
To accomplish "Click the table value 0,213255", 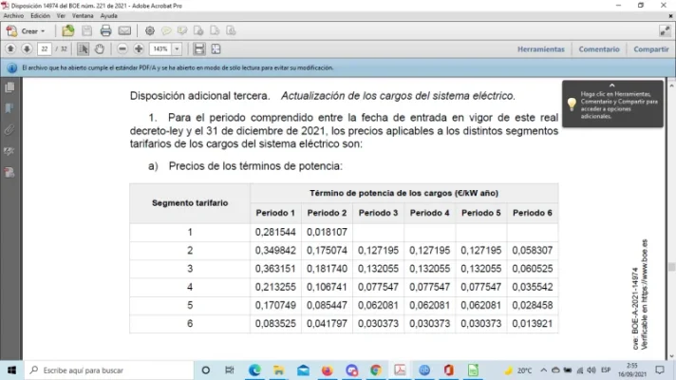I will [275, 287].
